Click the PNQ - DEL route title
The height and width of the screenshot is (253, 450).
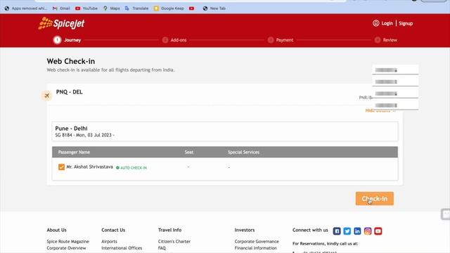[69, 92]
